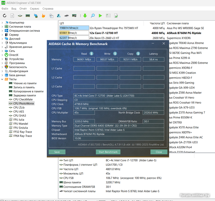Click the page with green checkmark icon
This screenshot has width=215, height=201.
pos(116,16)
